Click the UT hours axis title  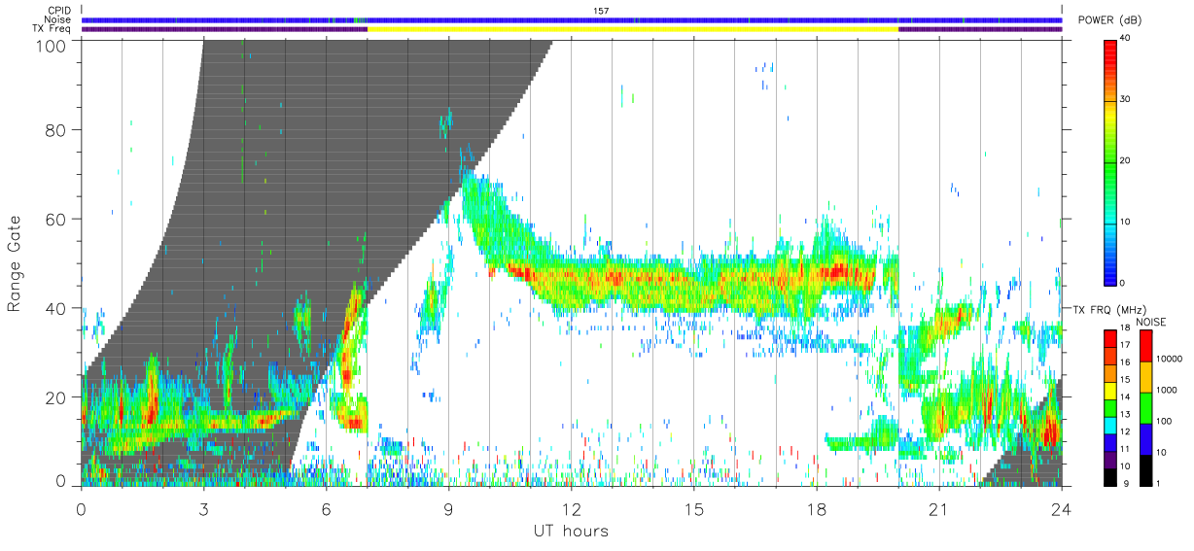point(571,531)
